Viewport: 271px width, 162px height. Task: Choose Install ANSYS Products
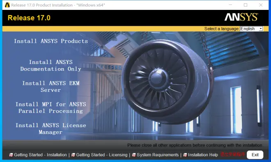(51, 41)
